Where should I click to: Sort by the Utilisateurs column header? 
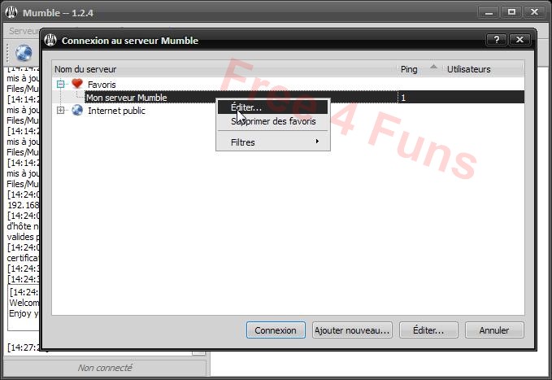(x=484, y=69)
